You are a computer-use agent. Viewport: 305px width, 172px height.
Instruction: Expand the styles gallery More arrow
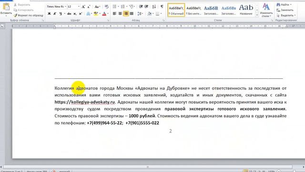pos(257,15)
